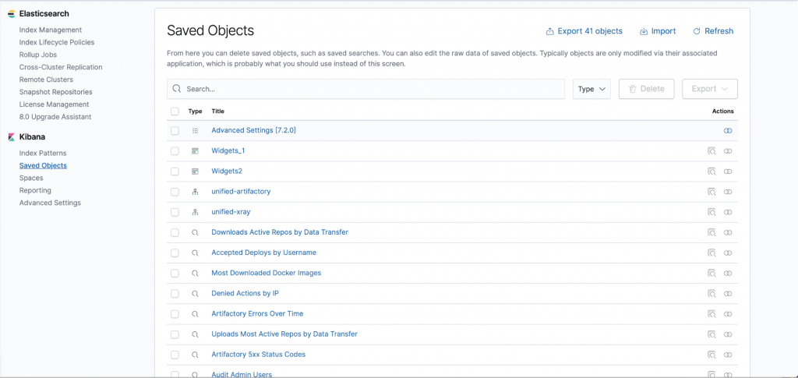Check the box for Widgets_1 row

pyautogui.click(x=175, y=151)
